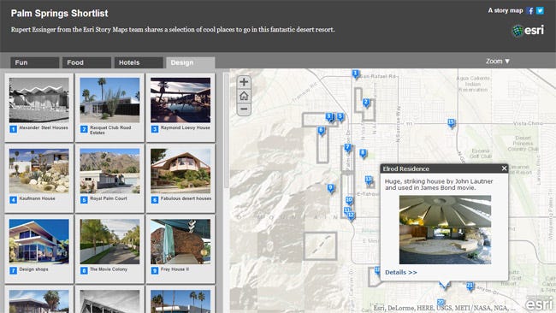This screenshot has height=313, width=556.
Task: Click map marker number 3
Action: (x=329, y=116)
